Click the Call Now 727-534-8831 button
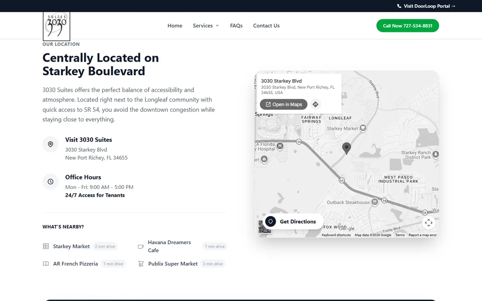Viewport: 482px width, 301px height. 408,26
